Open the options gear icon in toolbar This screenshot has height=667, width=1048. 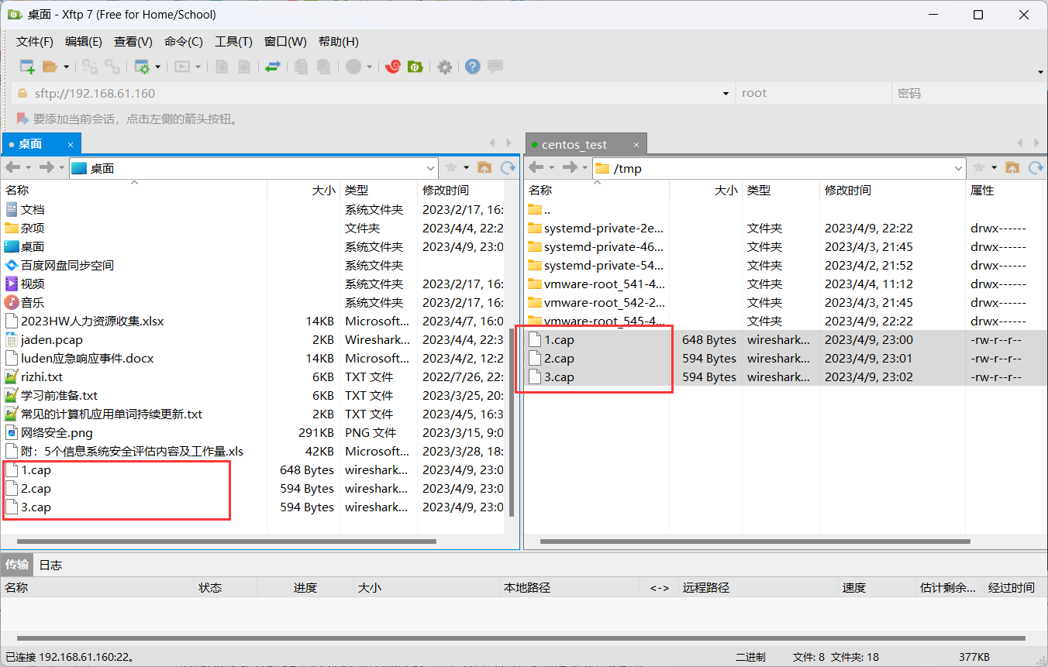[x=444, y=67]
